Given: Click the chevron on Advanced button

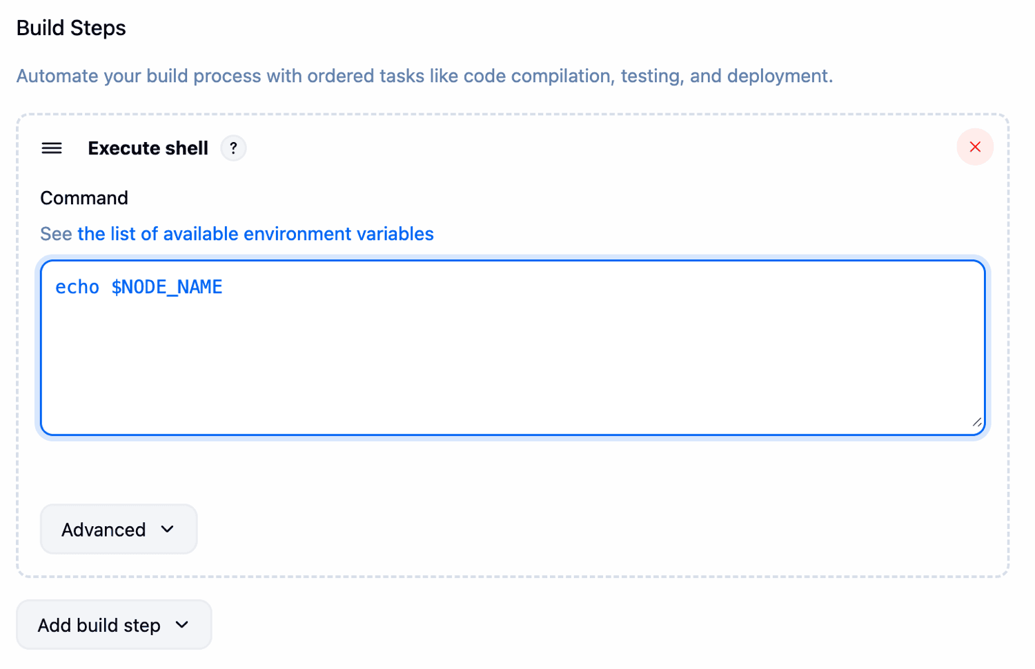Looking at the screenshot, I should [x=168, y=529].
